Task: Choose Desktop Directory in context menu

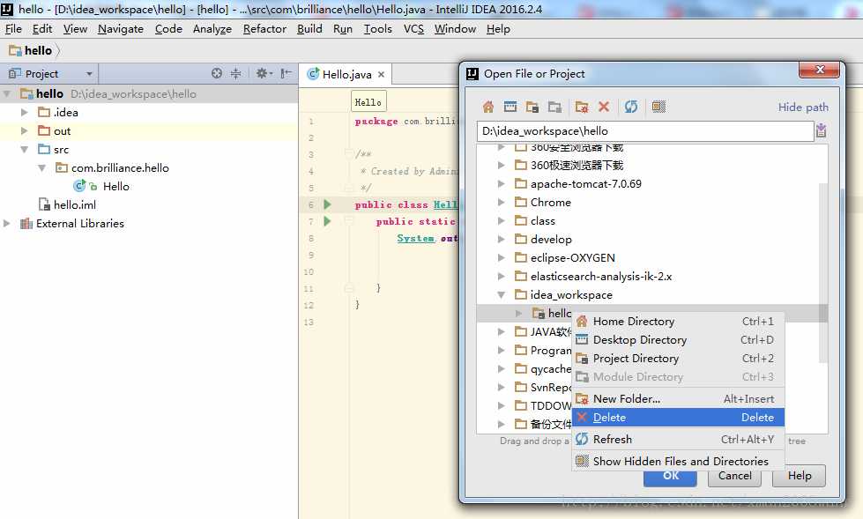Action: pos(678,339)
